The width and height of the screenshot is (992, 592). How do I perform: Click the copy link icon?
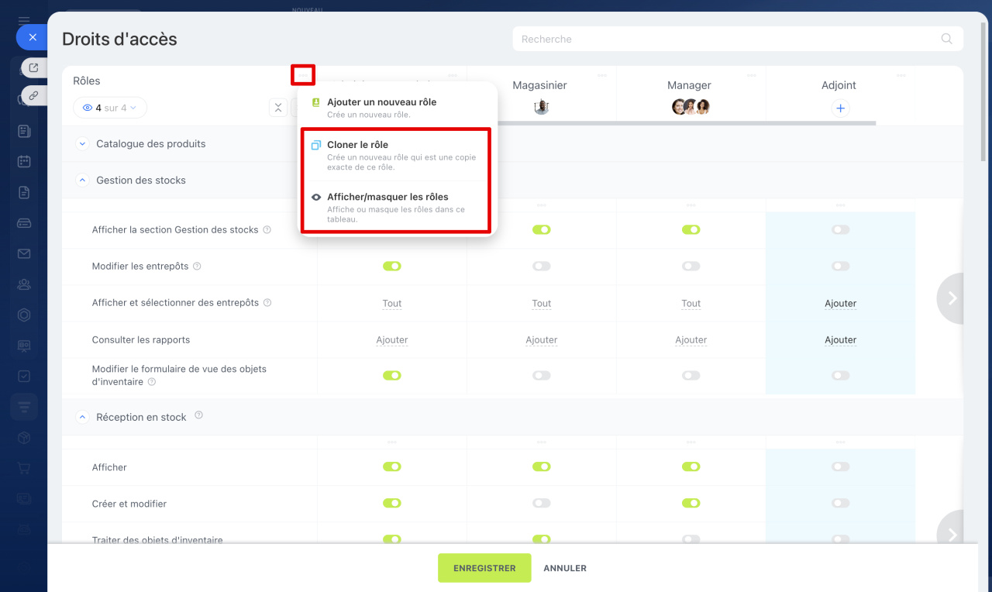33,95
